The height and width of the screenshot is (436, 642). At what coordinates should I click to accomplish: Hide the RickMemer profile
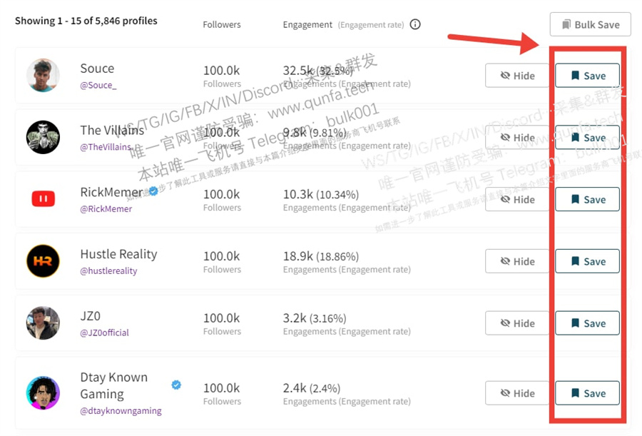pos(517,199)
